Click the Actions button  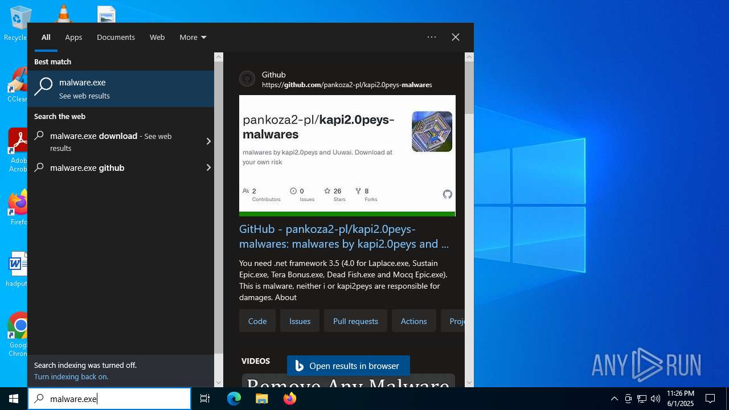click(413, 321)
